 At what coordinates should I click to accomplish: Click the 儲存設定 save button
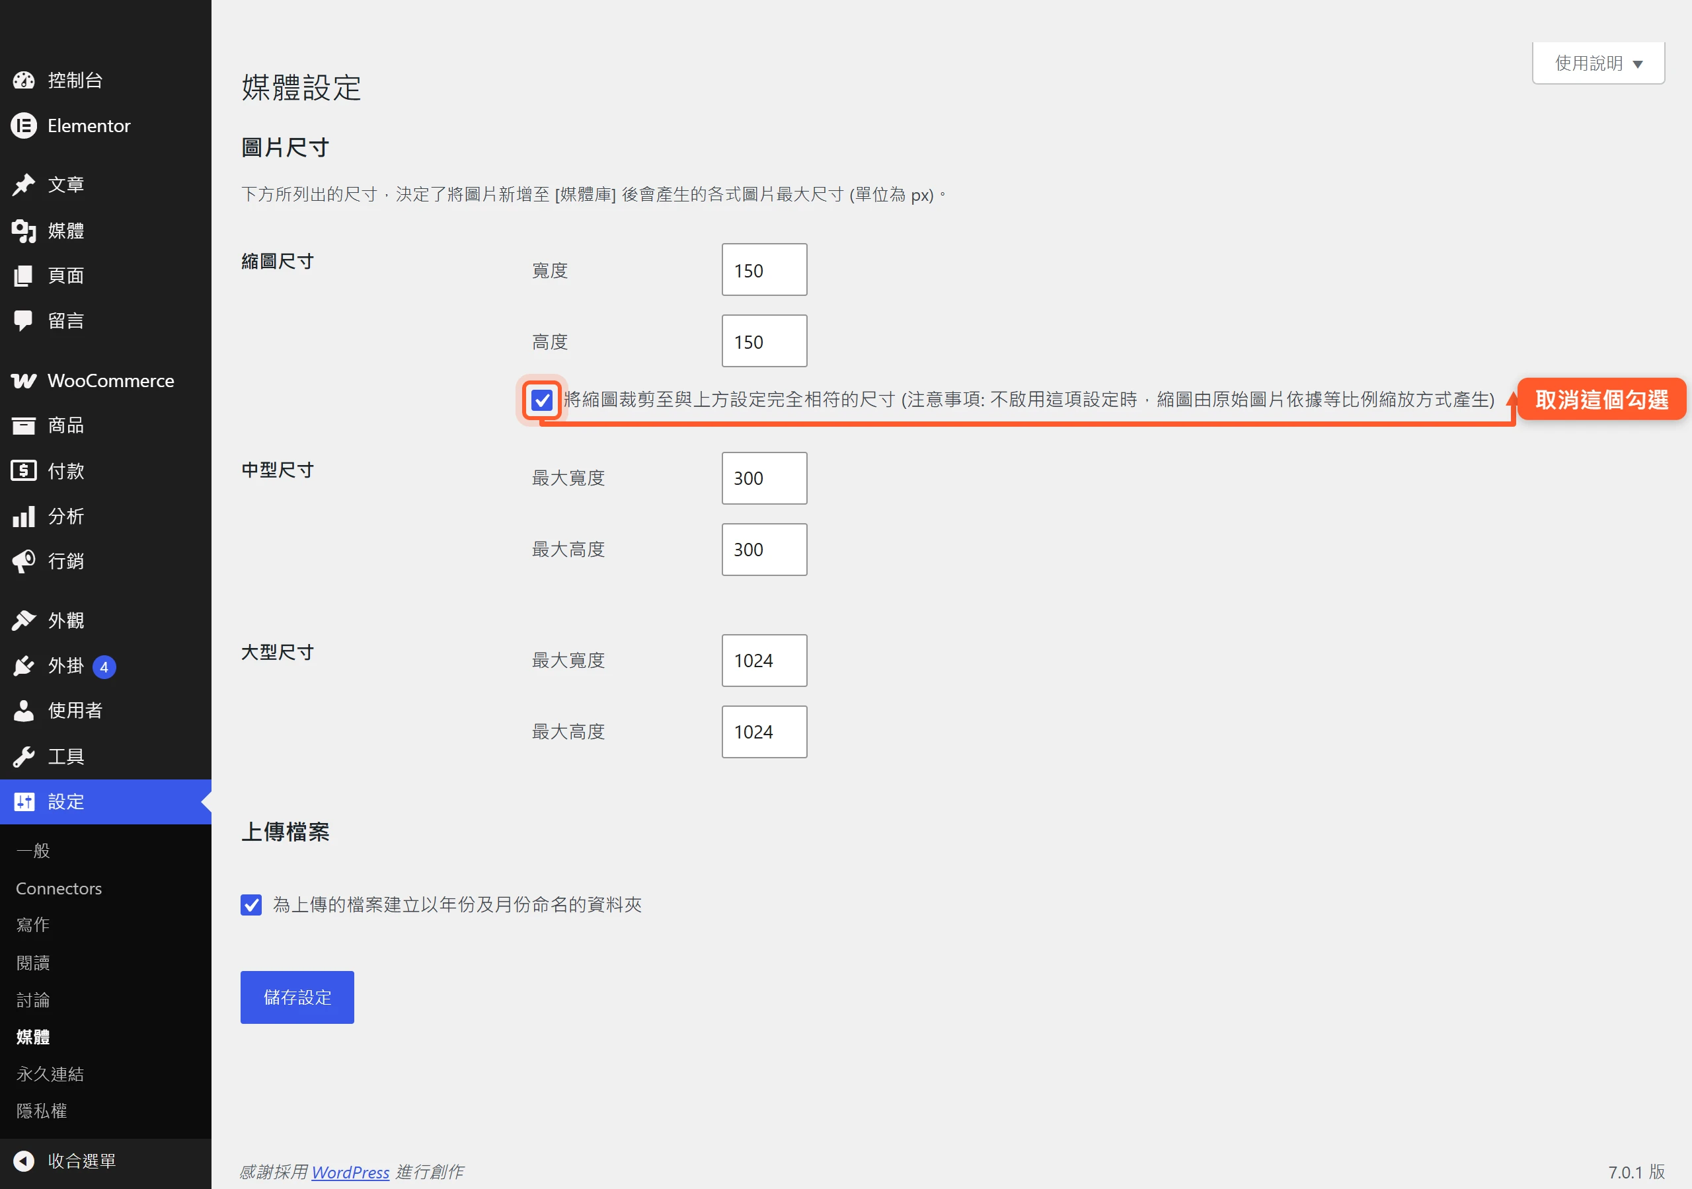pos(297,997)
